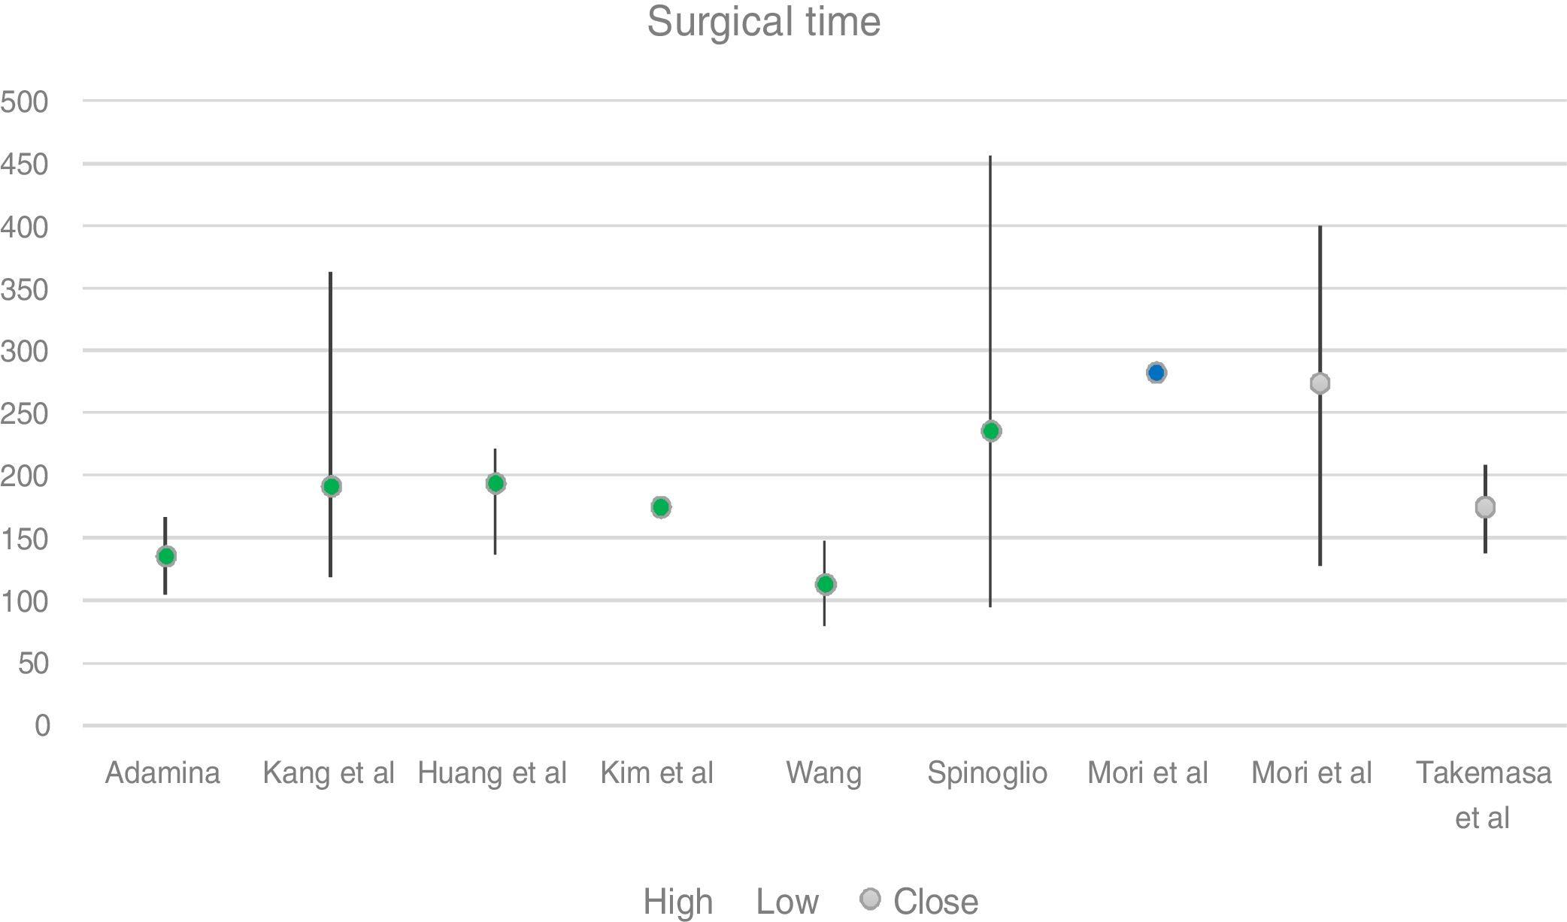Click the gray Close legend marker
This screenshot has width=1567, height=922.
tap(870, 899)
